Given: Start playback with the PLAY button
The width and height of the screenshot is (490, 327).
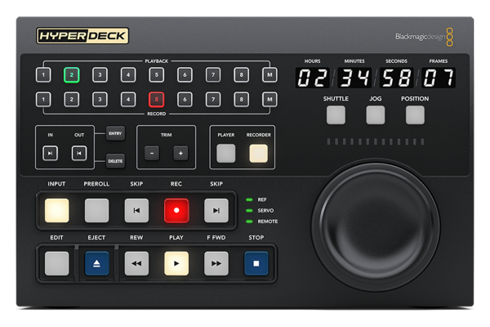Looking at the screenshot, I should (x=176, y=263).
